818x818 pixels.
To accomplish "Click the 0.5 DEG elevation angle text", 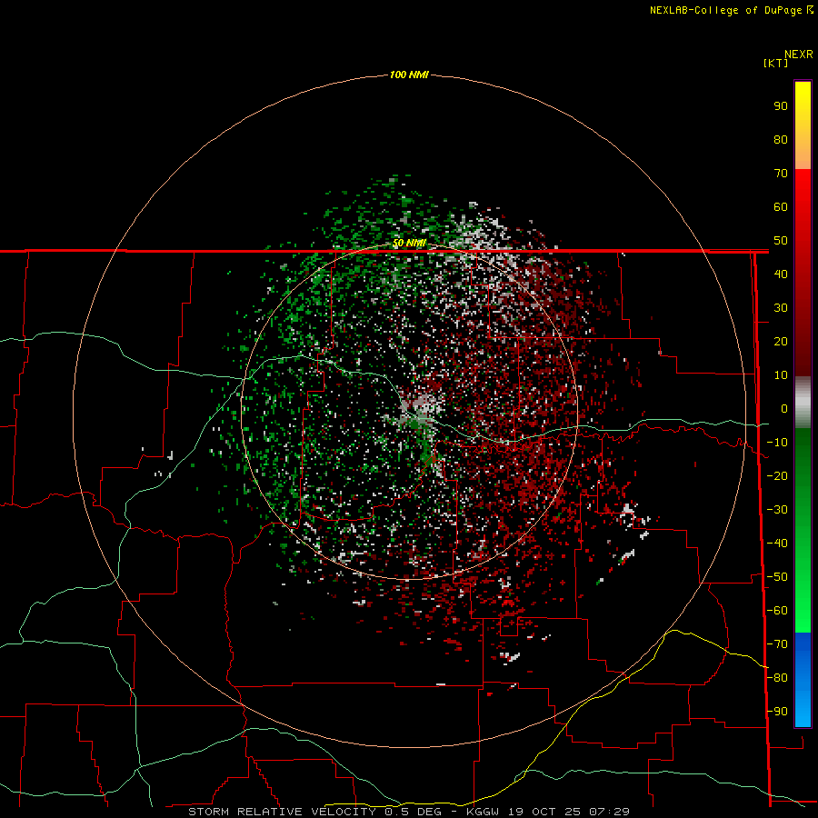I will (413, 812).
